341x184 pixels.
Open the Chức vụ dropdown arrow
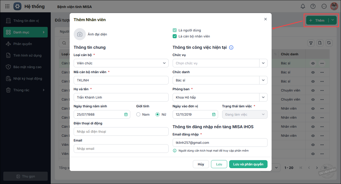pyautogui.click(x=263, y=63)
